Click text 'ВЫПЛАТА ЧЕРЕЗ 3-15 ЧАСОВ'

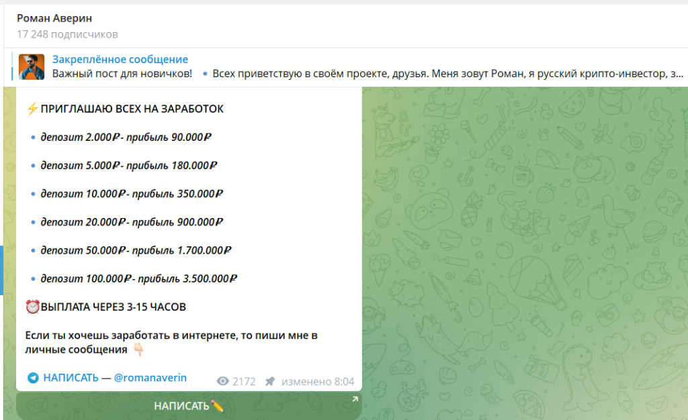point(113,307)
